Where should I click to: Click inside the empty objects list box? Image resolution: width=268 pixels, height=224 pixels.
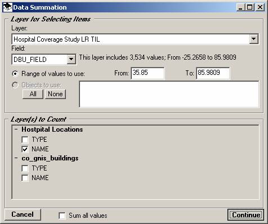tap(169, 94)
